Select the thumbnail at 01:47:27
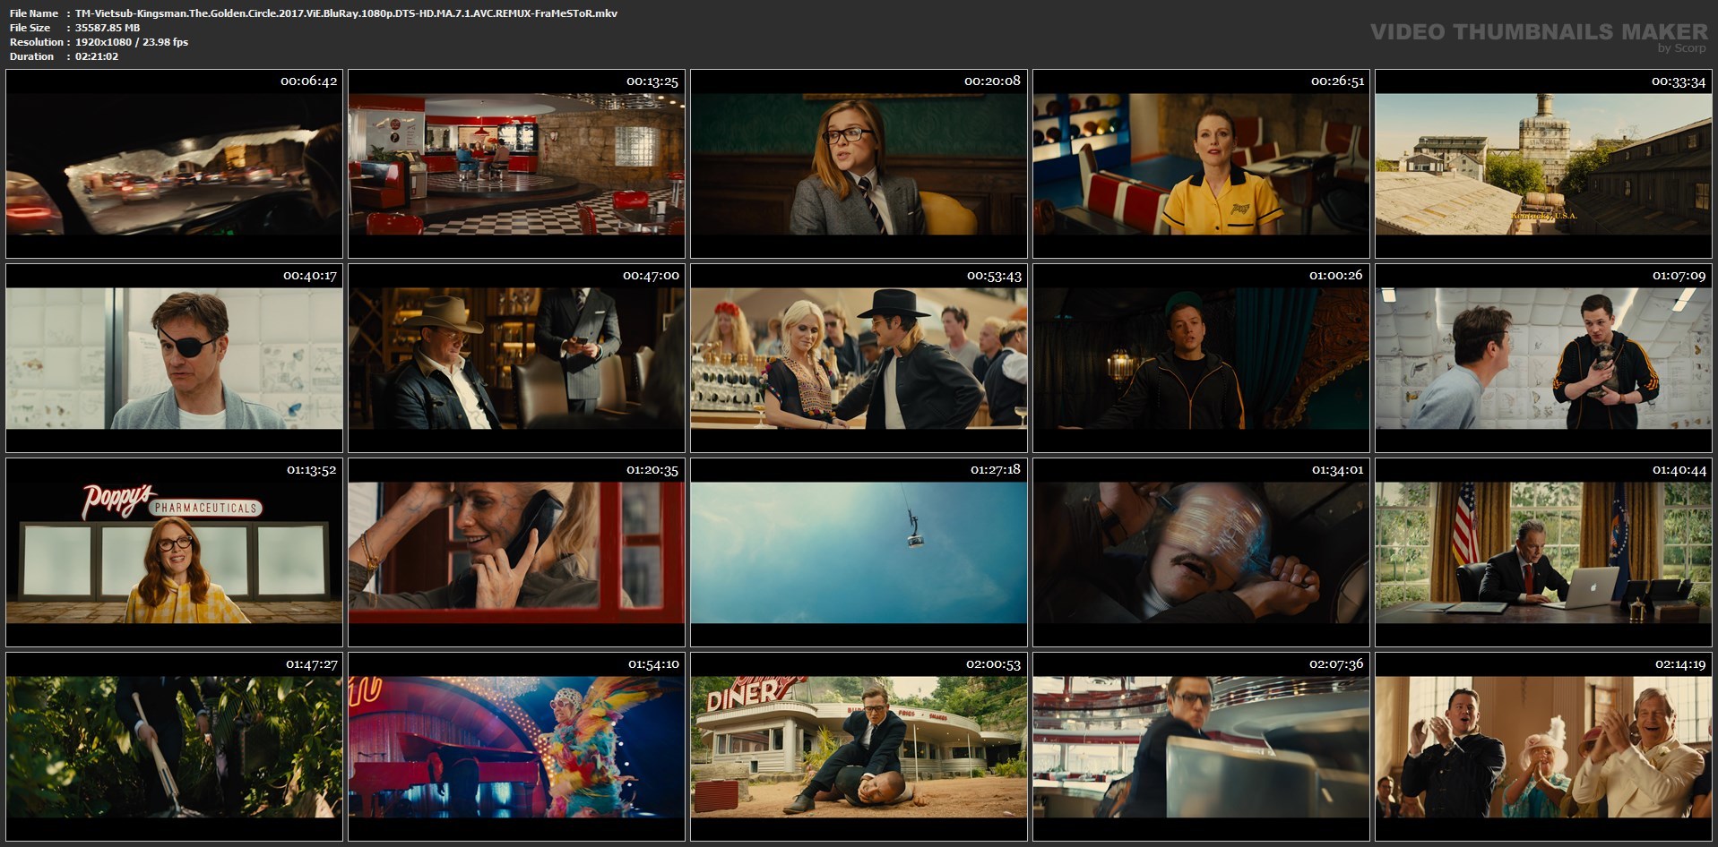The image size is (1718, 847). click(175, 747)
